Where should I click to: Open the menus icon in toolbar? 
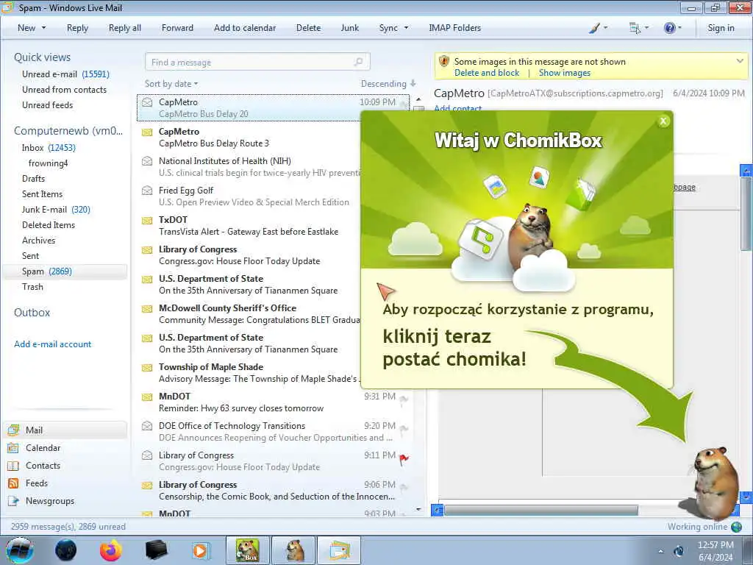[635, 28]
